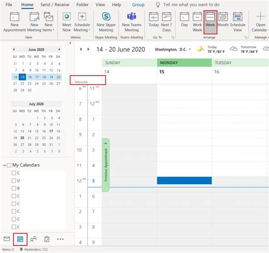Collapse the My Calendars group
269x253 pixels.
pyautogui.click(x=5, y=165)
